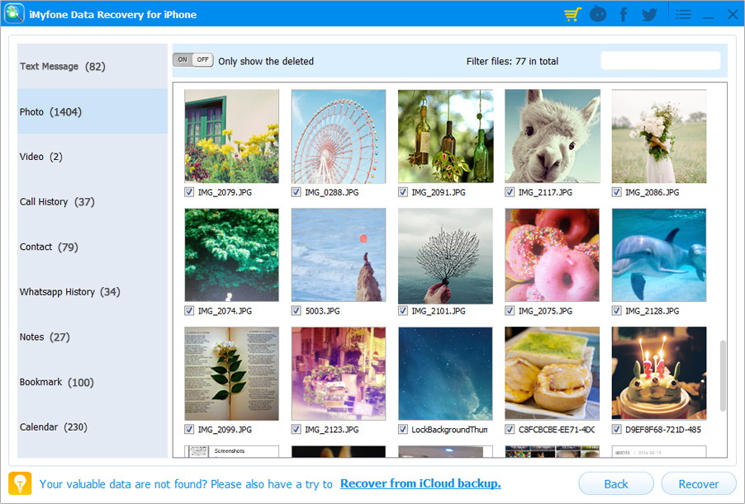Image resolution: width=745 pixels, height=504 pixels.
Task: Switch to the Whatsapp History category
Action: click(92, 292)
